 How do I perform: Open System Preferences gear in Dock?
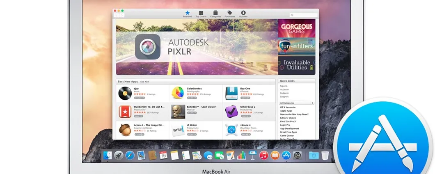(297, 155)
